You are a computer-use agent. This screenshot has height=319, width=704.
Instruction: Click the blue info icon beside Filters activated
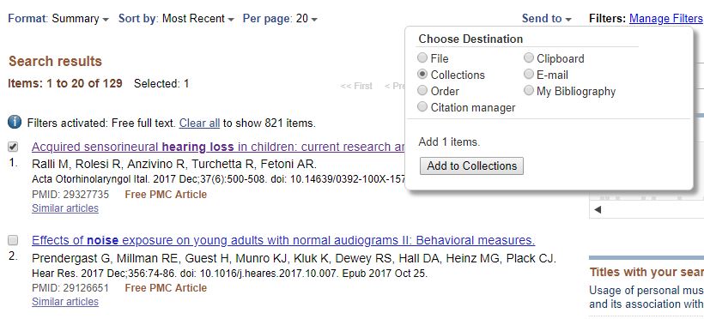click(x=15, y=122)
